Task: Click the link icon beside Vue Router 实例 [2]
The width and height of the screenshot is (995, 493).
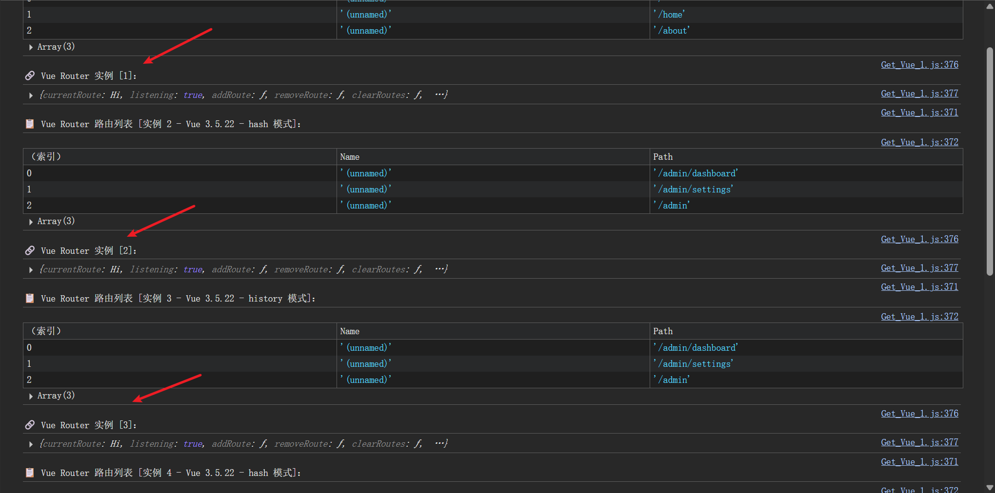Action: [30, 250]
